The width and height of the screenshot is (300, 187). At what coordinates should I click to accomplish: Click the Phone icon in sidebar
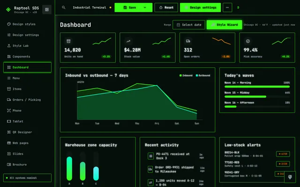tap(9, 110)
